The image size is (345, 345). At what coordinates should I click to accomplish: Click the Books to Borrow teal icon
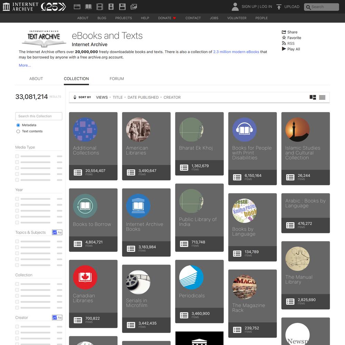click(85, 206)
